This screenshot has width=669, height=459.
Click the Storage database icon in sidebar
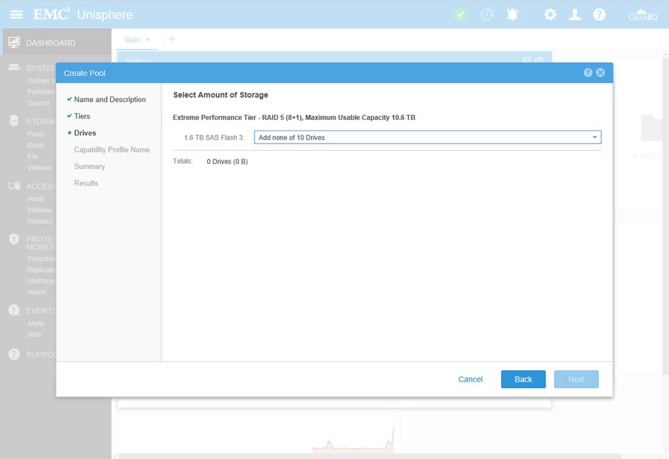tap(14, 121)
